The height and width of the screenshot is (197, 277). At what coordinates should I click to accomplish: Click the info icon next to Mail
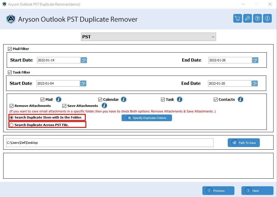(x=59, y=99)
